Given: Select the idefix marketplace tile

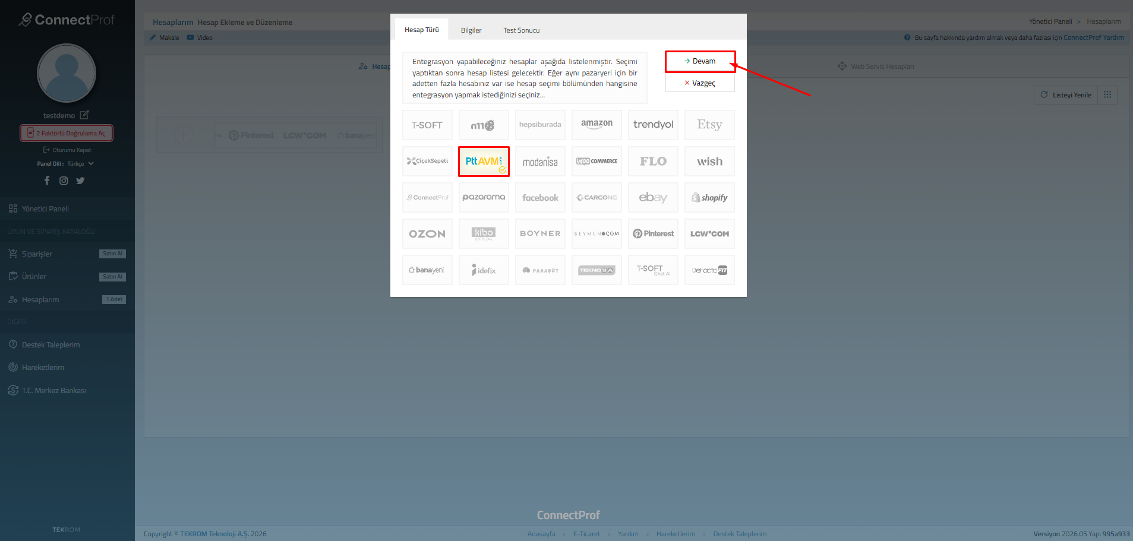Looking at the screenshot, I should click(x=484, y=270).
